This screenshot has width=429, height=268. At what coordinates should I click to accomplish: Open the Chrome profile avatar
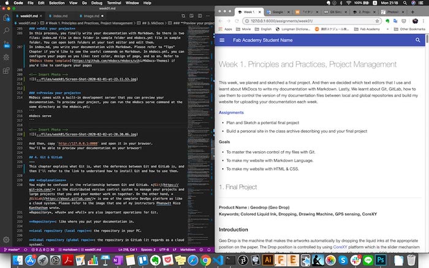click(x=415, y=21)
